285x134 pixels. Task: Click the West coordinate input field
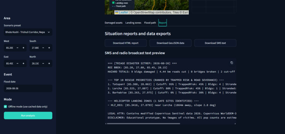coord(10,48)
